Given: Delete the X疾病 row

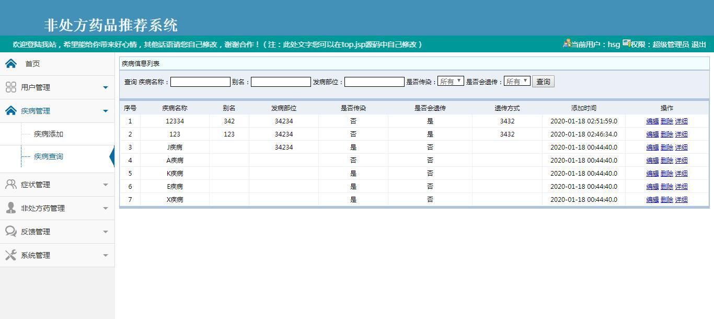Looking at the screenshot, I should pos(667,199).
